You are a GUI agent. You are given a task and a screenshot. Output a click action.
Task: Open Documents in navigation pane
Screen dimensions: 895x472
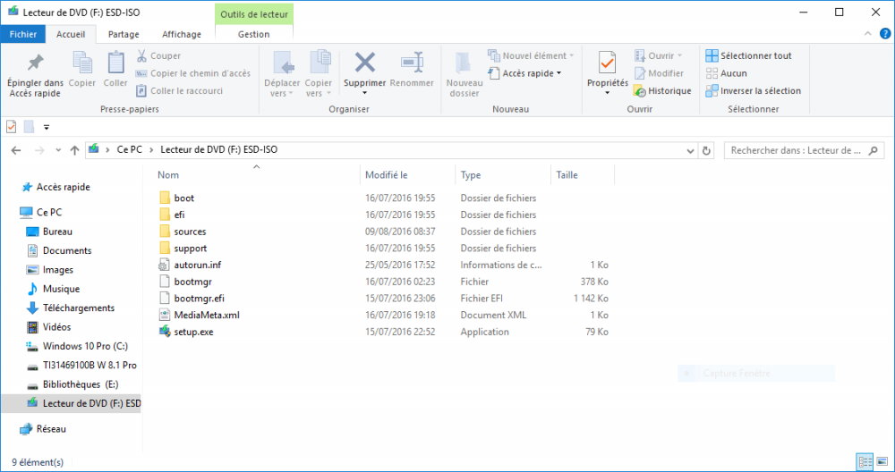67,251
